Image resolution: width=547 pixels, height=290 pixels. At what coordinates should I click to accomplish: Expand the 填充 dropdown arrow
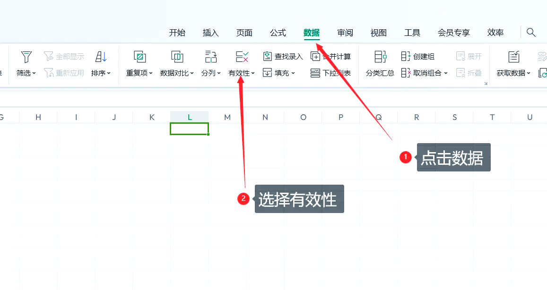(x=293, y=73)
